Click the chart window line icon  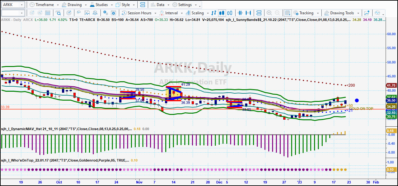87,13
